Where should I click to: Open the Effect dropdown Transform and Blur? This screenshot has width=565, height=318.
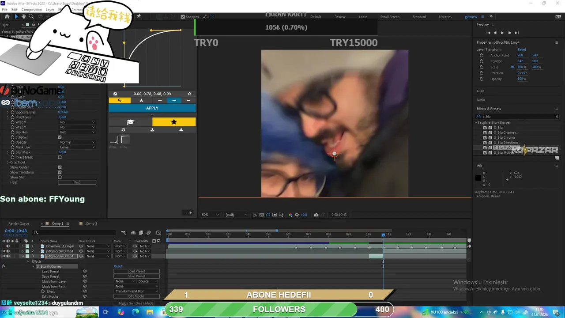[x=136, y=291]
